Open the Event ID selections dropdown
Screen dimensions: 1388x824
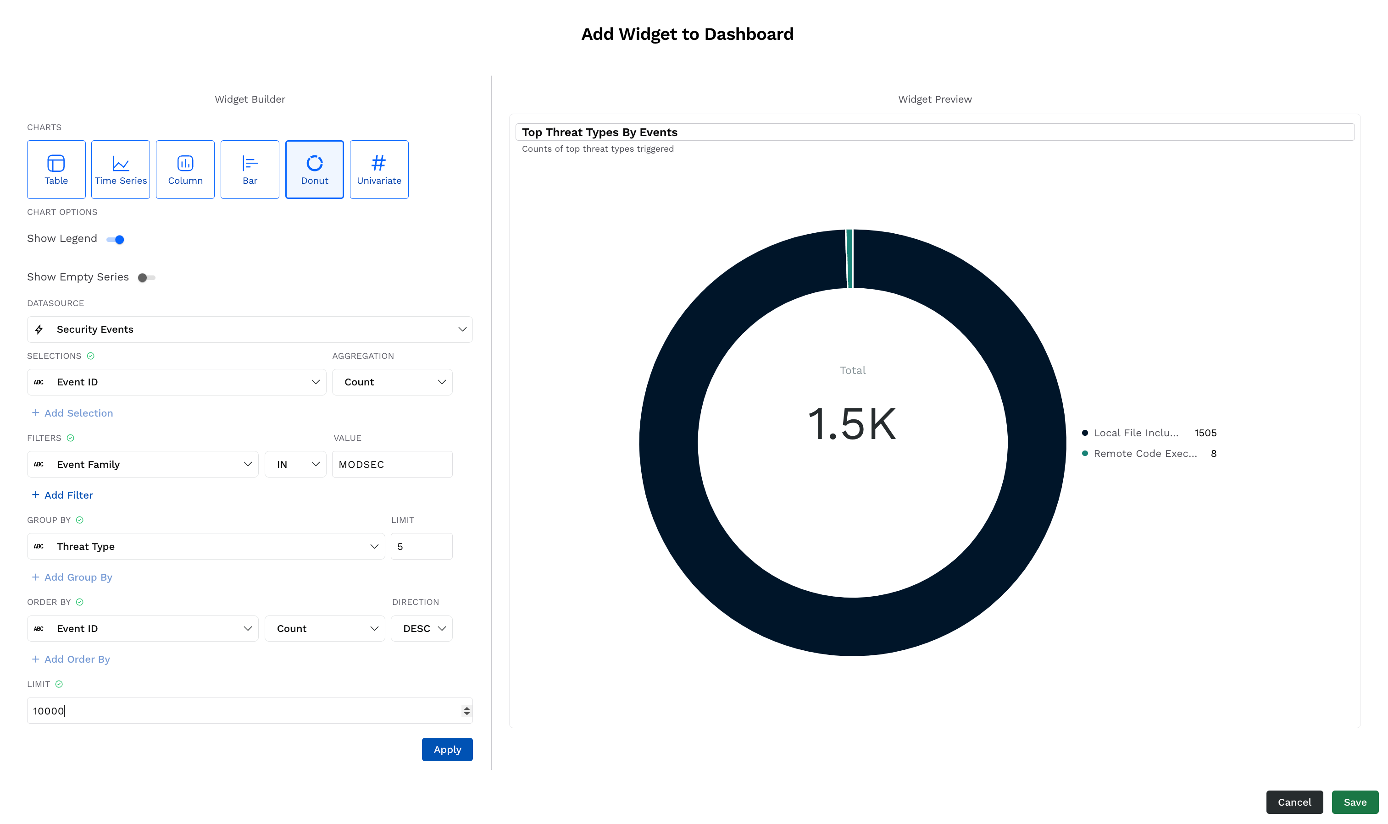pyautogui.click(x=176, y=382)
